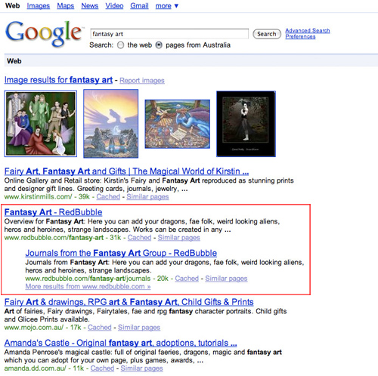Open the winged sunset landscape thumbnail
The image size is (378, 376).
[x=111, y=124]
